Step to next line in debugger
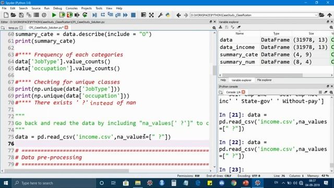Image resolution: width=334 pixels, height=188 pixels. point(103,15)
